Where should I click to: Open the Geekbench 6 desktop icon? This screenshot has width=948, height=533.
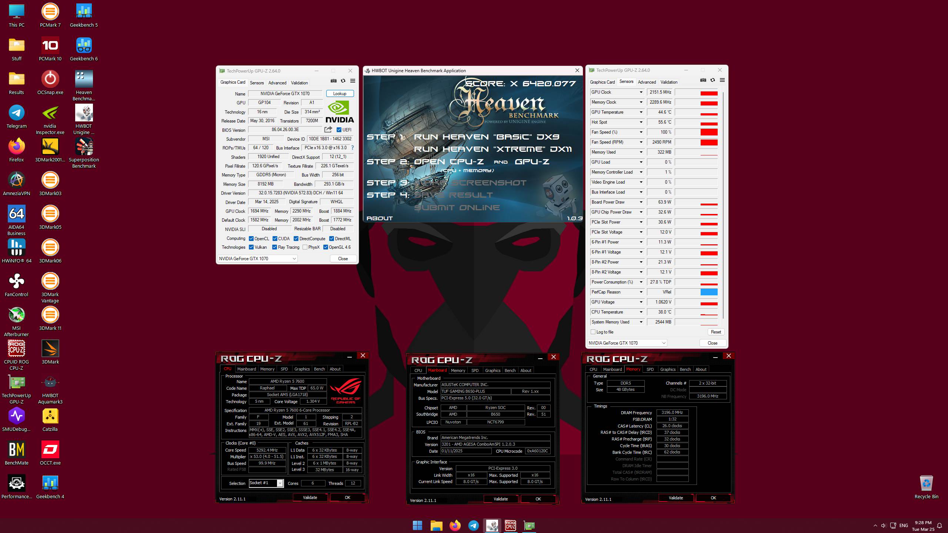point(84,48)
